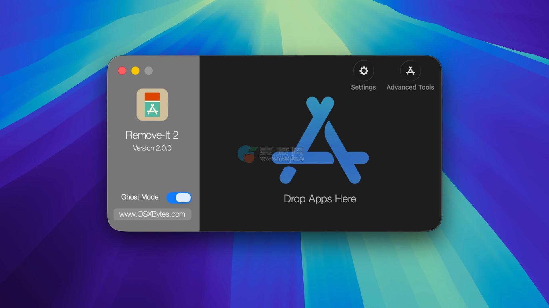
Task: Visit the www.OSXBytes.com link
Action: point(152,214)
